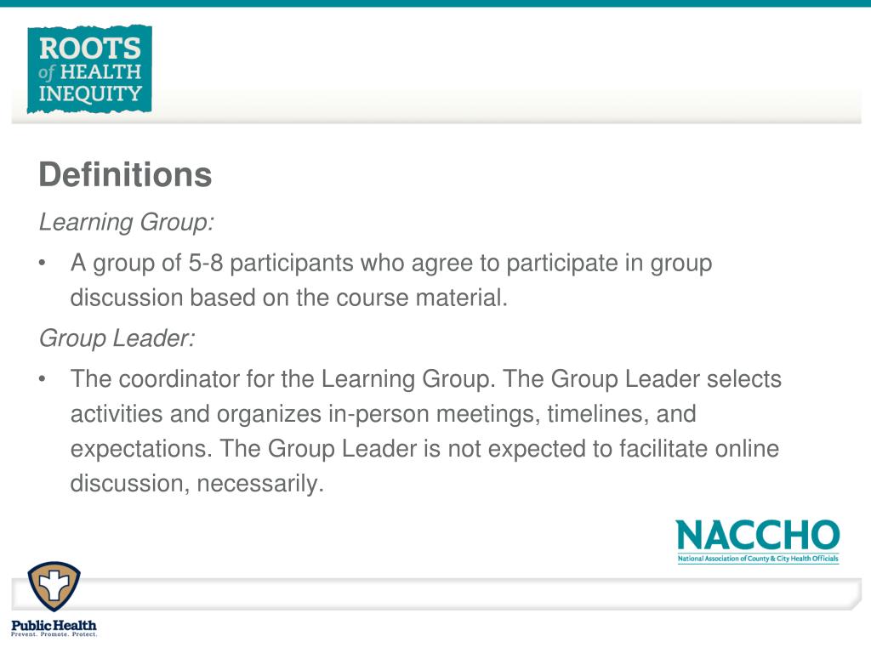
Task: Click the Learning Group subheading
Action: pyautogui.click(x=126, y=222)
